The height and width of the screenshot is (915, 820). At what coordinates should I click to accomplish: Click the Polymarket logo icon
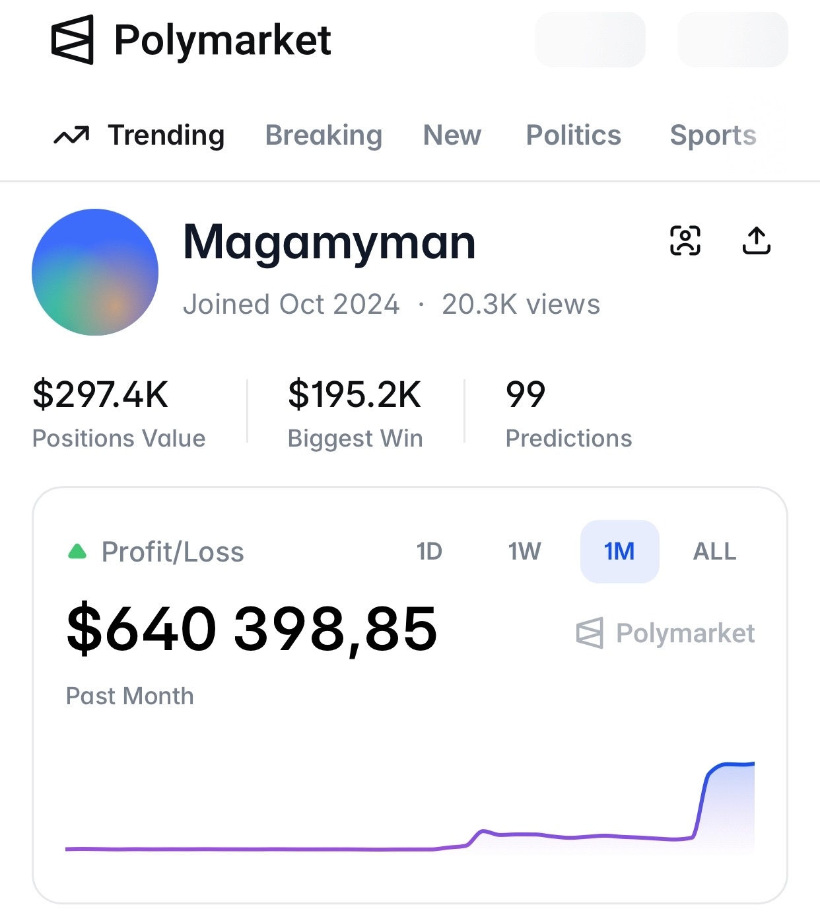[x=73, y=40]
